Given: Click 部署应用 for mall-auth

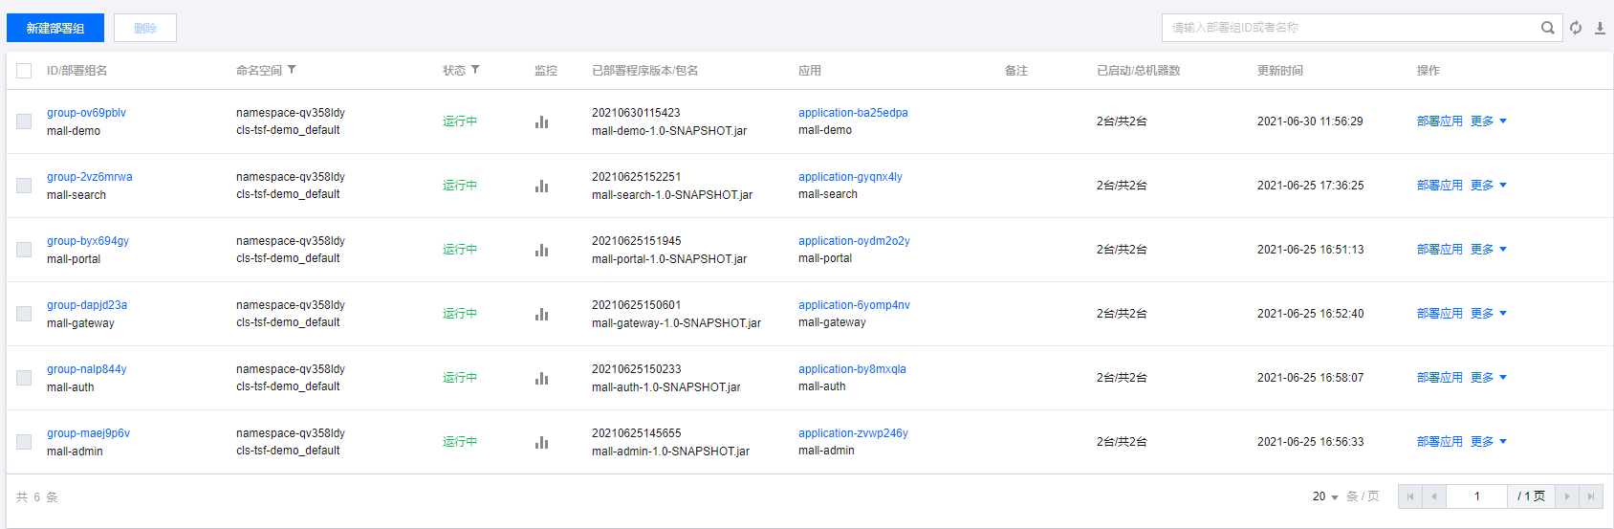Looking at the screenshot, I should [1439, 378].
